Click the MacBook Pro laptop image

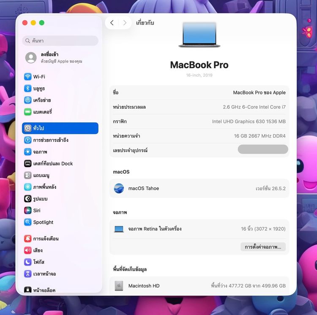pos(199,35)
